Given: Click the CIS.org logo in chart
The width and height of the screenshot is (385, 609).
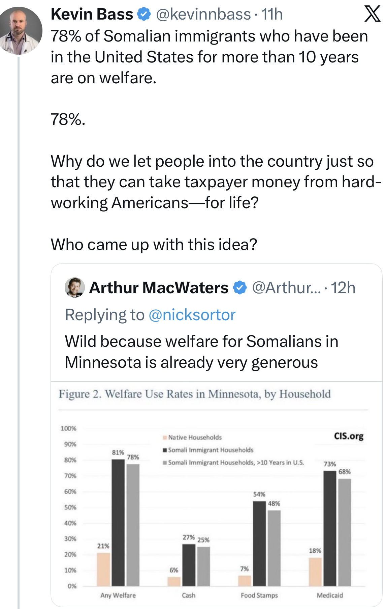Looking at the screenshot, I should (x=349, y=436).
